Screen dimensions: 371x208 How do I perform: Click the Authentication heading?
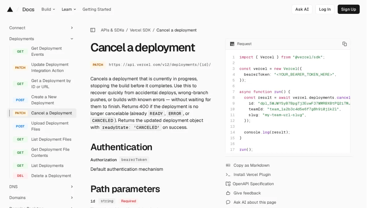121,147
